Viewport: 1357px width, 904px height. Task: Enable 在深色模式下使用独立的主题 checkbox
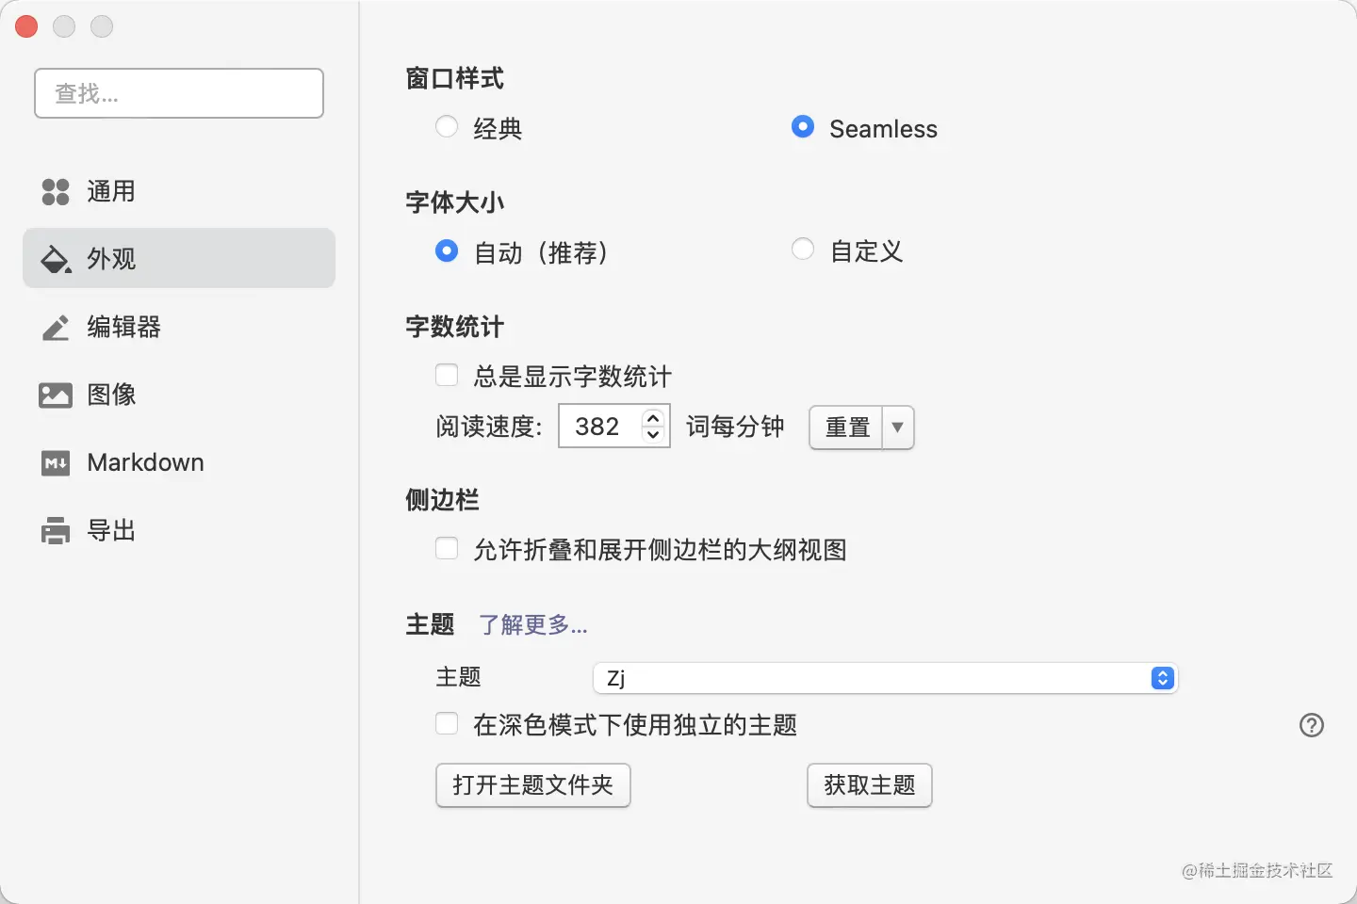tap(447, 723)
